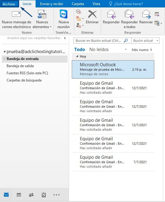Viewport: 165px width, 202px height.
Task: Show Todo messages filter
Action: [80, 50]
